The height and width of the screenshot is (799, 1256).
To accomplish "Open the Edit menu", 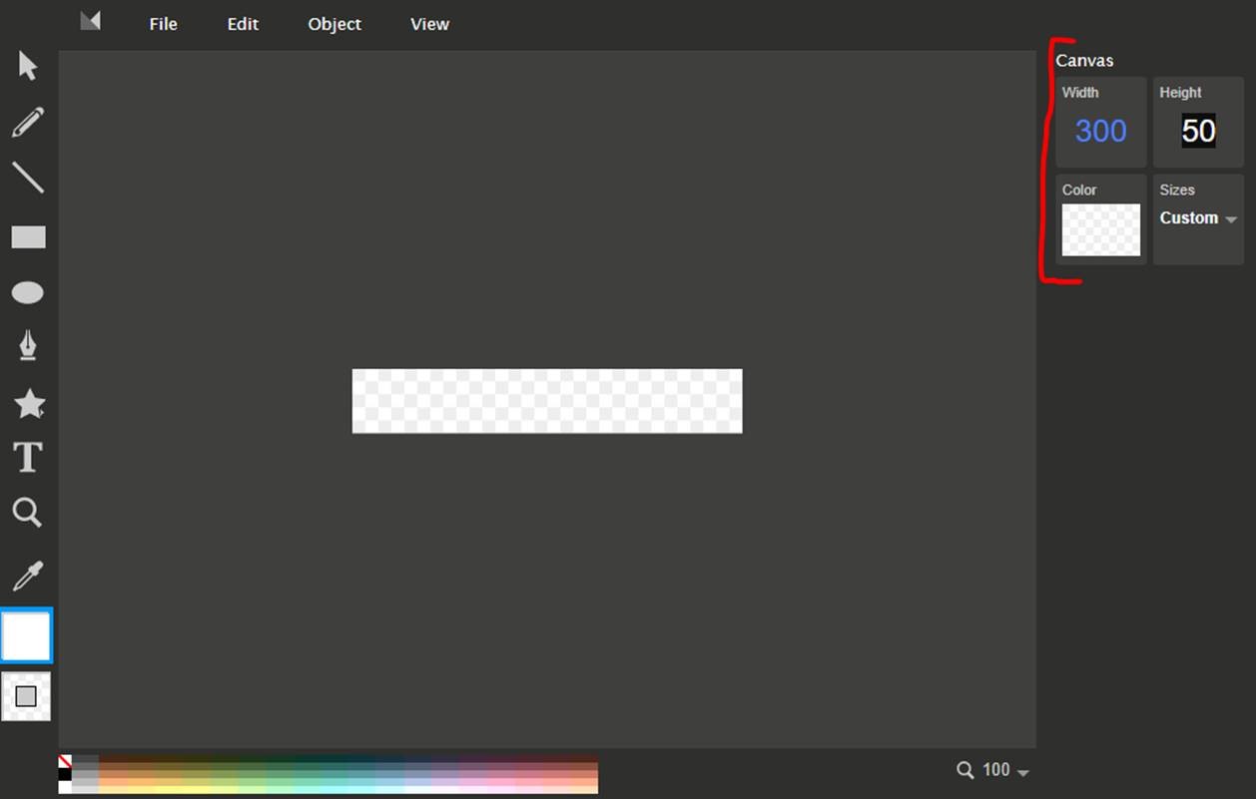I will pos(242,24).
